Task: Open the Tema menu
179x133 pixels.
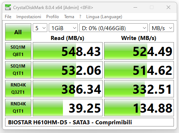Action: click(x=69, y=17)
